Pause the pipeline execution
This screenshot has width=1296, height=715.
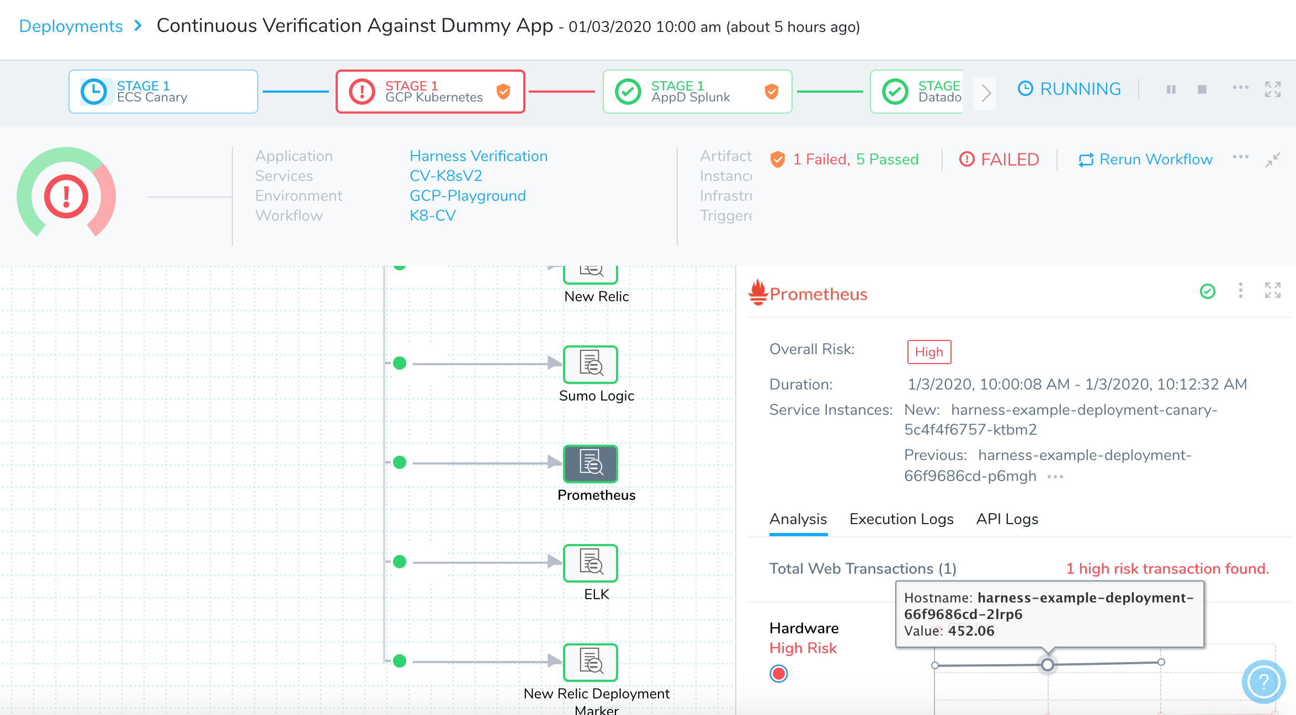pyautogui.click(x=1171, y=89)
